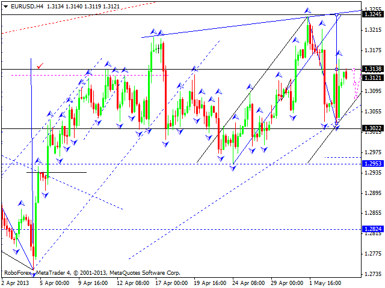385x288 pixels.
Task: Click the 1.3138 price level label
Action: [372, 70]
